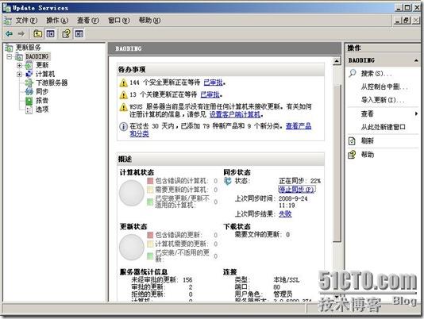The image size is (424, 319).
Task: Select the 计算机 node in tree
Action: (45, 74)
